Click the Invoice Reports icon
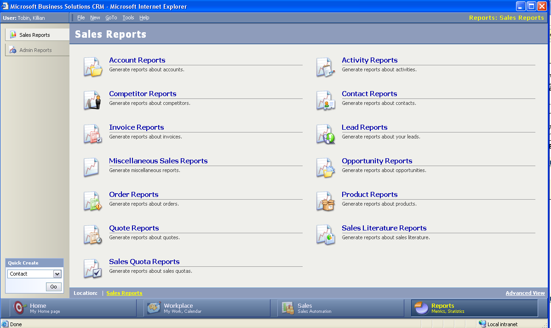Viewport: 551px width, 328px height. (93, 134)
